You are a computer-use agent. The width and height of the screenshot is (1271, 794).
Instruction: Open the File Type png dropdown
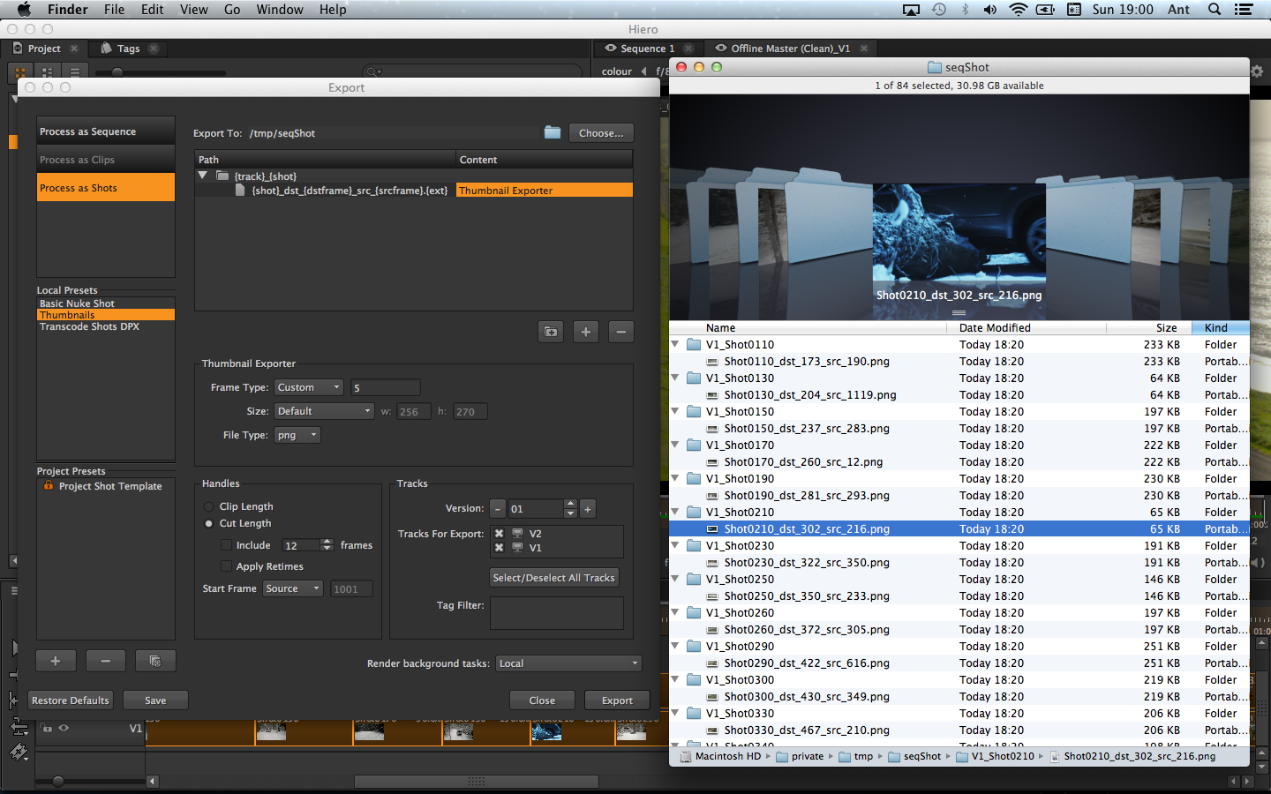click(297, 435)
